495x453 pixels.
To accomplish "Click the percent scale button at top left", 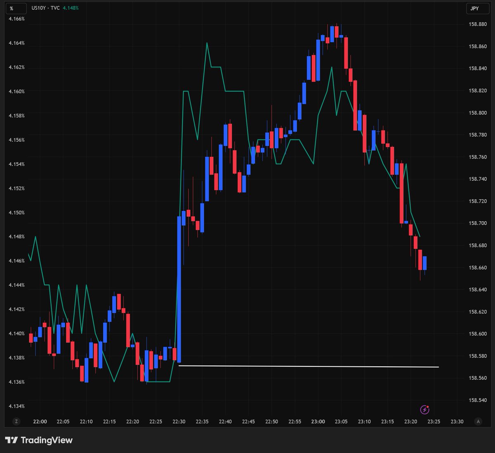I will tap(16, 8).
